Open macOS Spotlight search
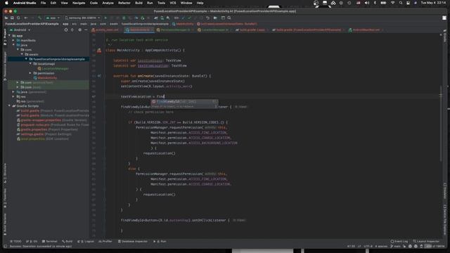 401,3
